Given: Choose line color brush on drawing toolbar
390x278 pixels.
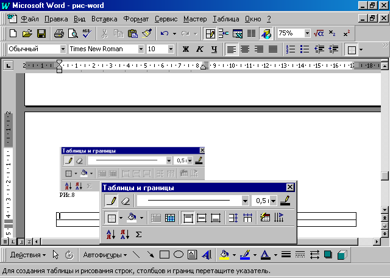Looking at the screenshot, I should tap(245, 255).
